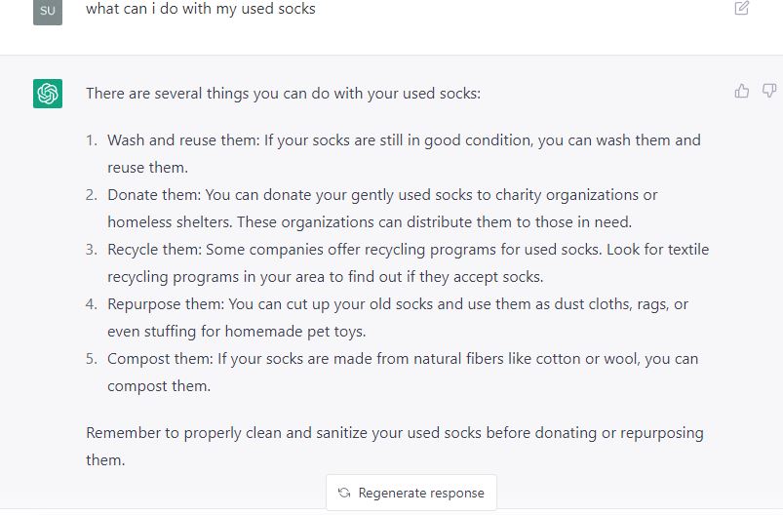The height and width of the screenshot is (515, 783).
Task: Click the words "homeless shelters" in the response
Action: [166, 222]
